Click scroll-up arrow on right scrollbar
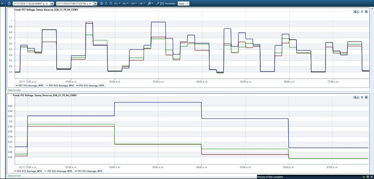 click(372, 9)
